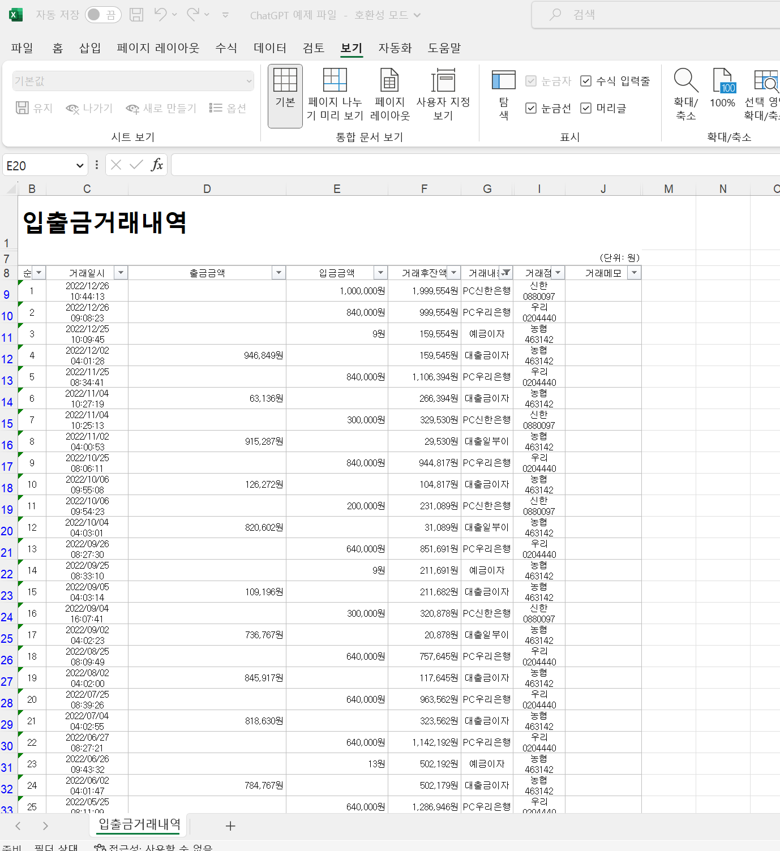Click the 옵션 button in 시트 보기 group
The image size is (780, 851).
(x=228, y=108)
